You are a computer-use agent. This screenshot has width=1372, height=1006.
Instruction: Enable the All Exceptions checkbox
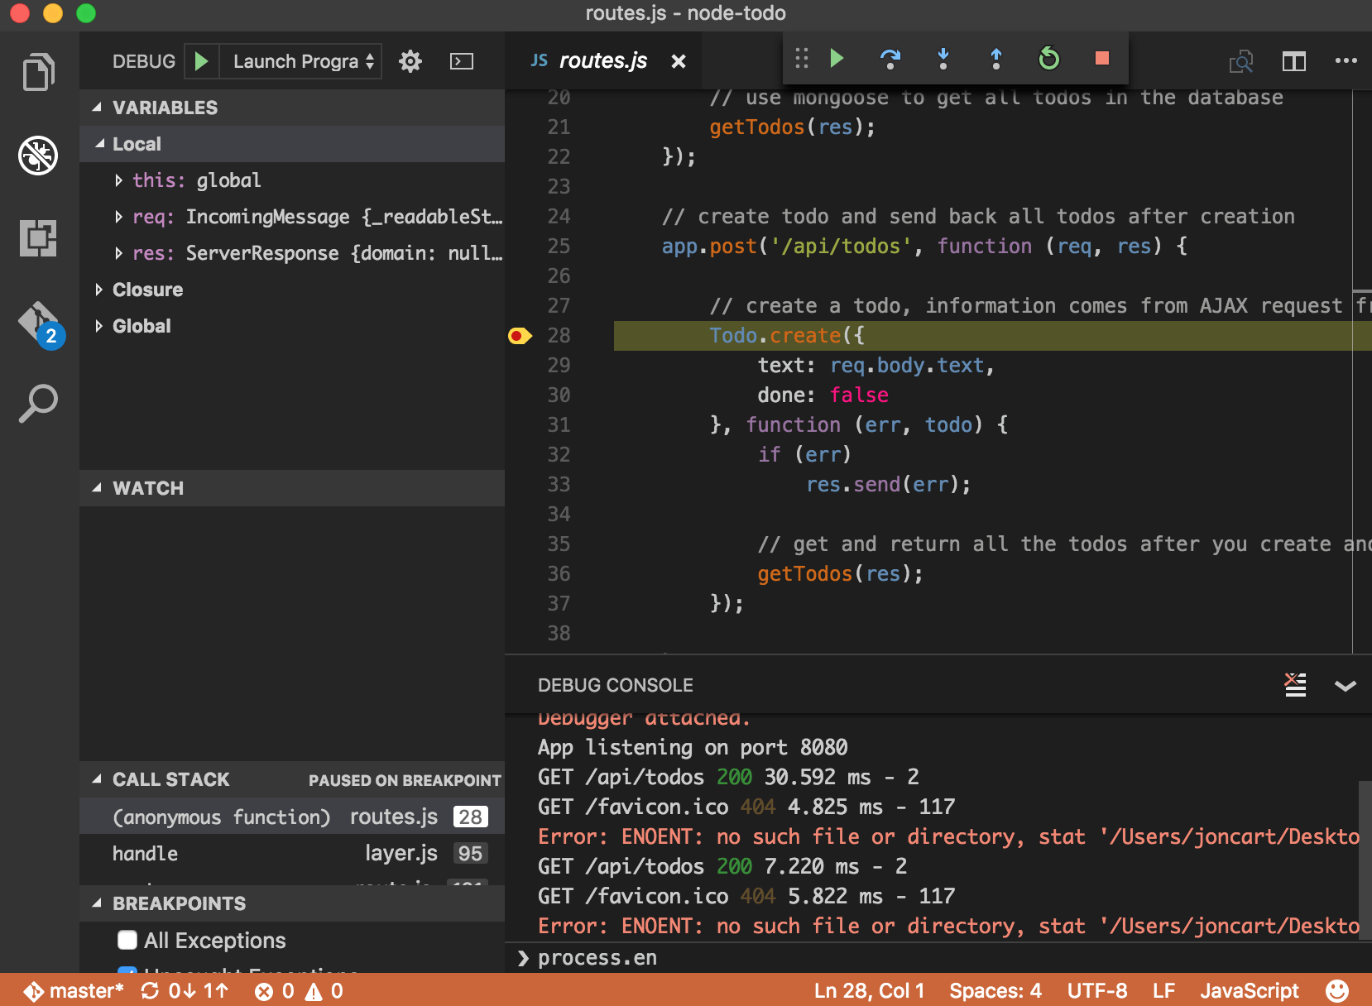(127, 940)
